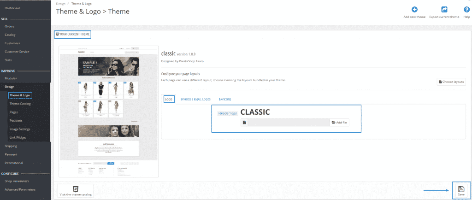This screenshot has width=472, height=200.
Task: Open Catalog in the sidebar
Action: click(x=10, y=35)
